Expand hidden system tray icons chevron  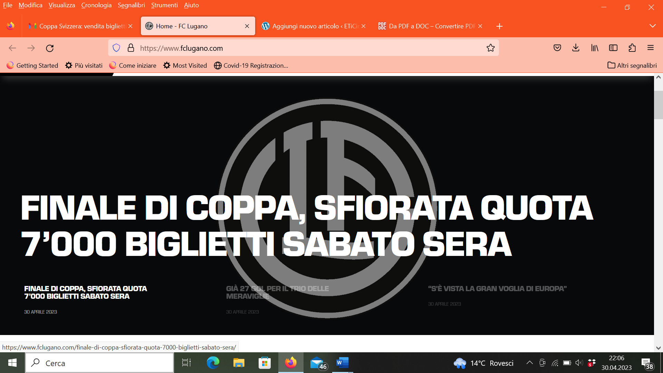(529, 363)
